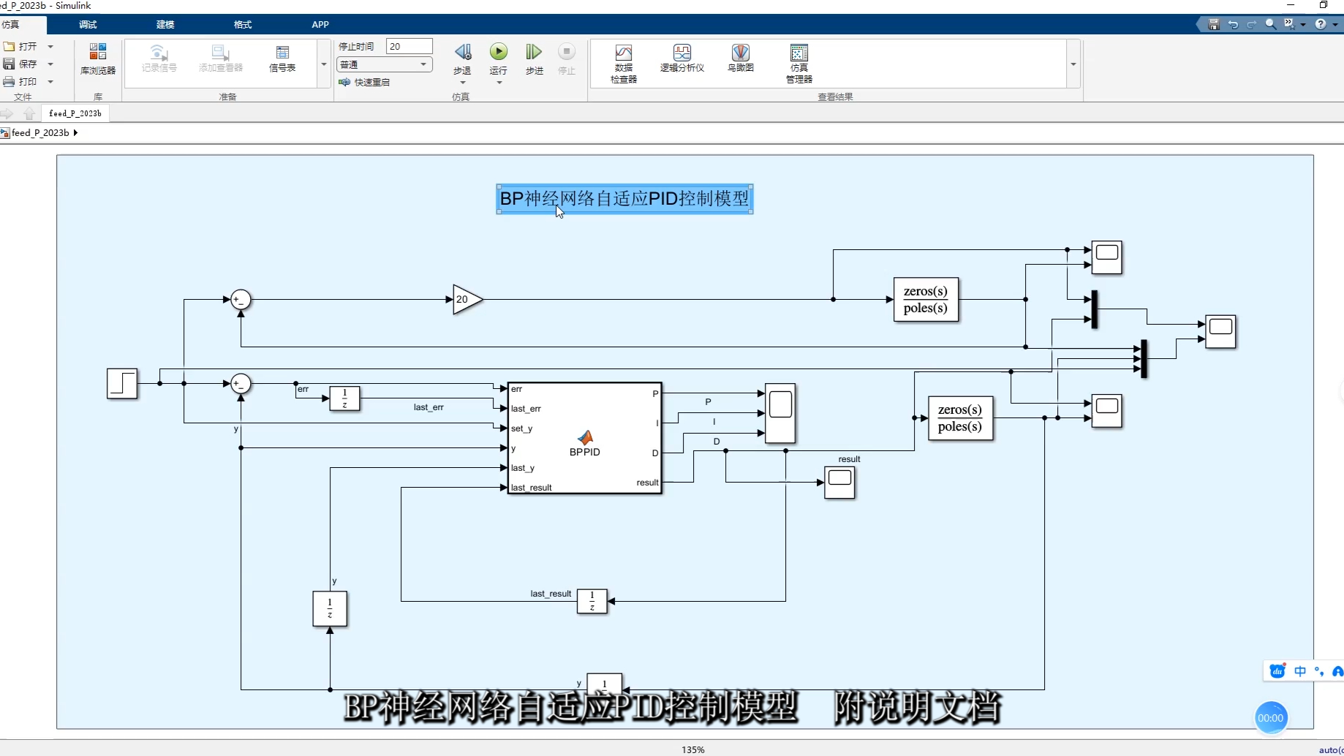Expand the 保存 dropdown arrow
The width and height of the screenshot is (1344, 756).
(x=50, y=64)
